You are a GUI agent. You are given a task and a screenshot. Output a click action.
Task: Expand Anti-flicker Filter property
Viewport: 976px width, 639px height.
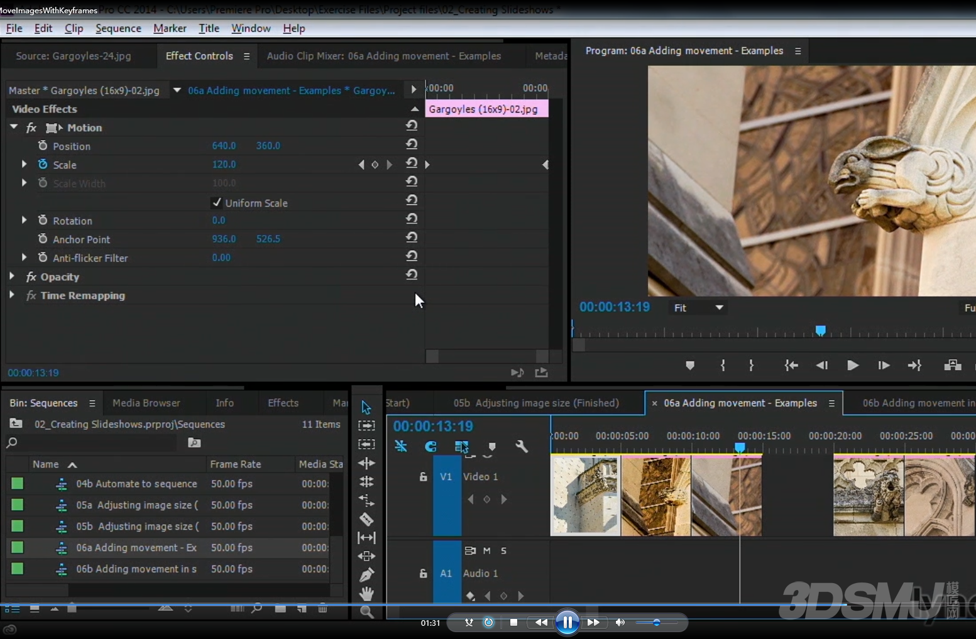(x=24, y=257)
